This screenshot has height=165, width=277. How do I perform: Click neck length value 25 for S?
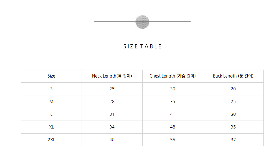point(112,89)
